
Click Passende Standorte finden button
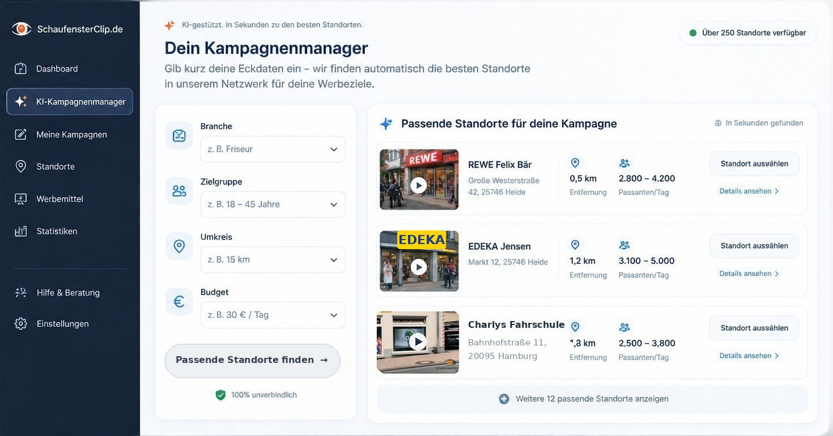tap(252, 361)
